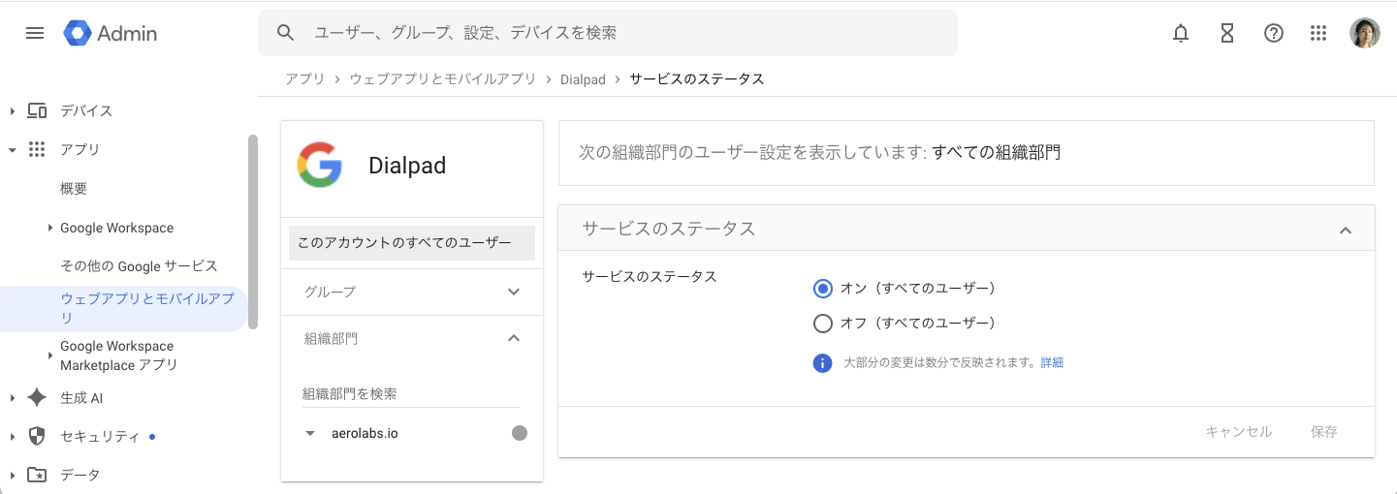The height and width of the screenshot is (494, 1397).
Task: Click the 組織部門を検索 search field
Action: click(x=410, y=394)
